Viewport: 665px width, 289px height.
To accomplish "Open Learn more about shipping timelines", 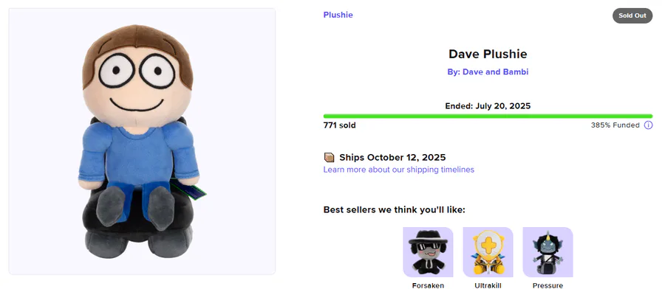I will point(399,170).
